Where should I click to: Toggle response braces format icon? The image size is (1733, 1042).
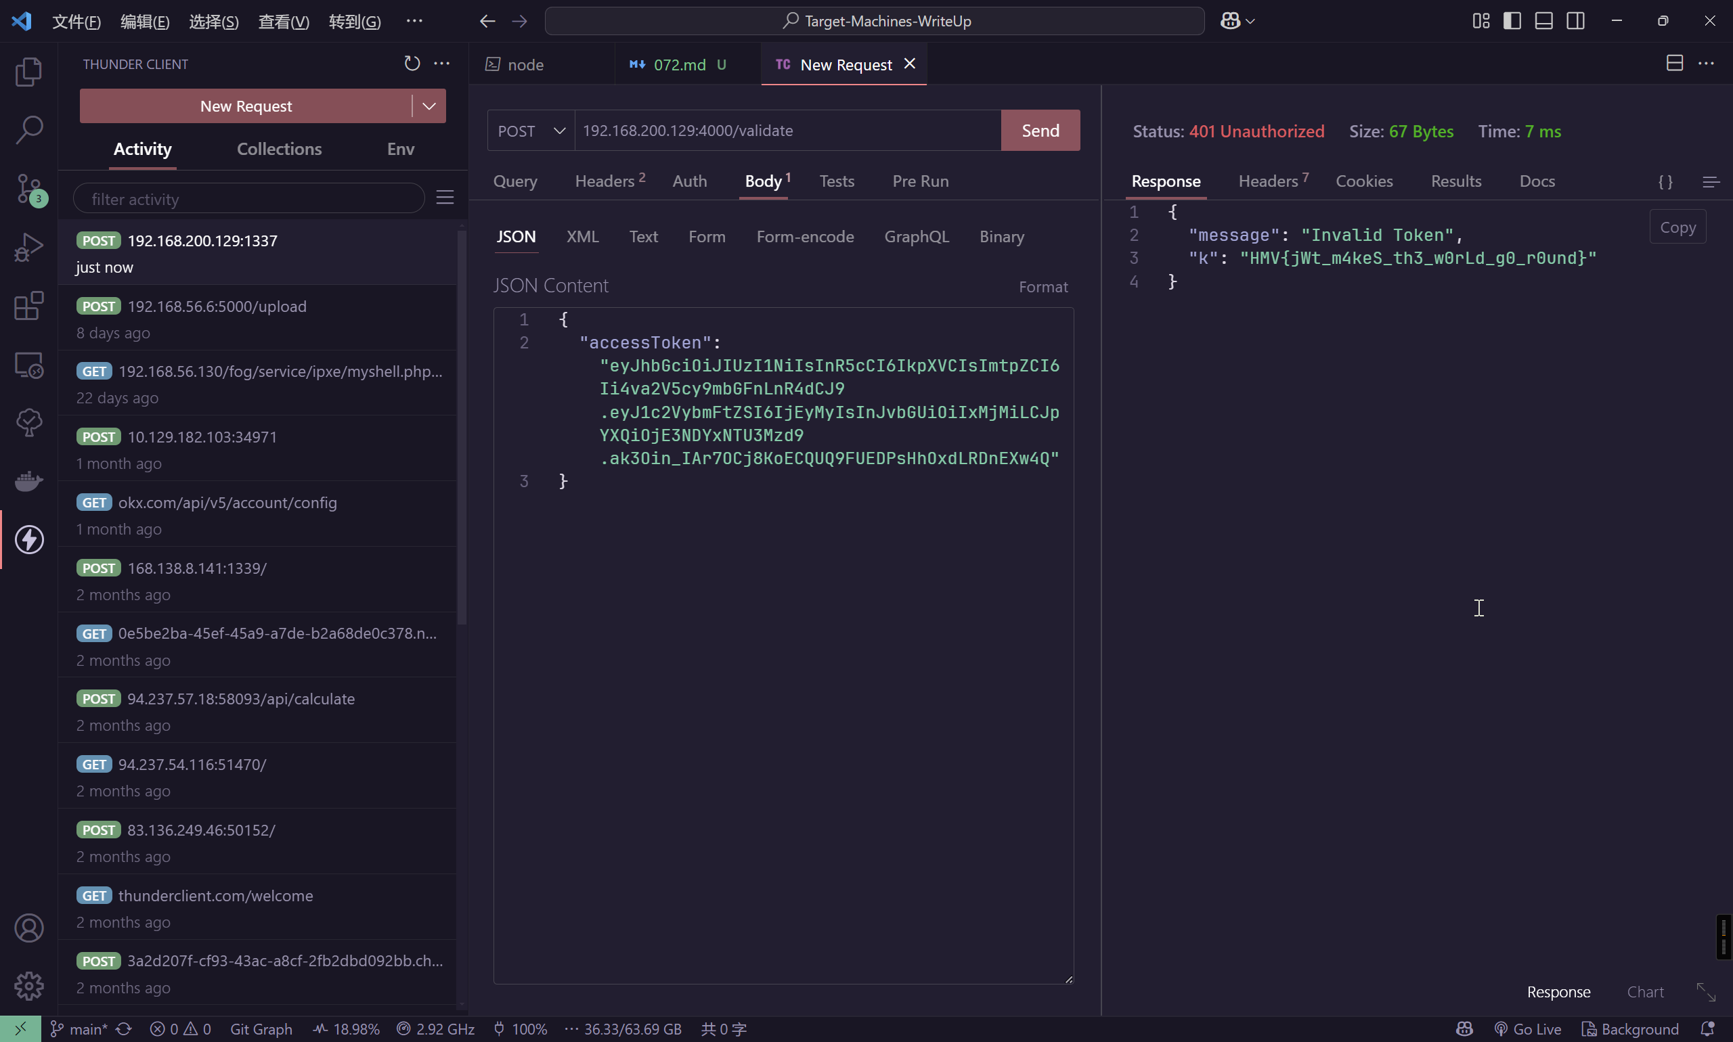(x=1665, y=182)
